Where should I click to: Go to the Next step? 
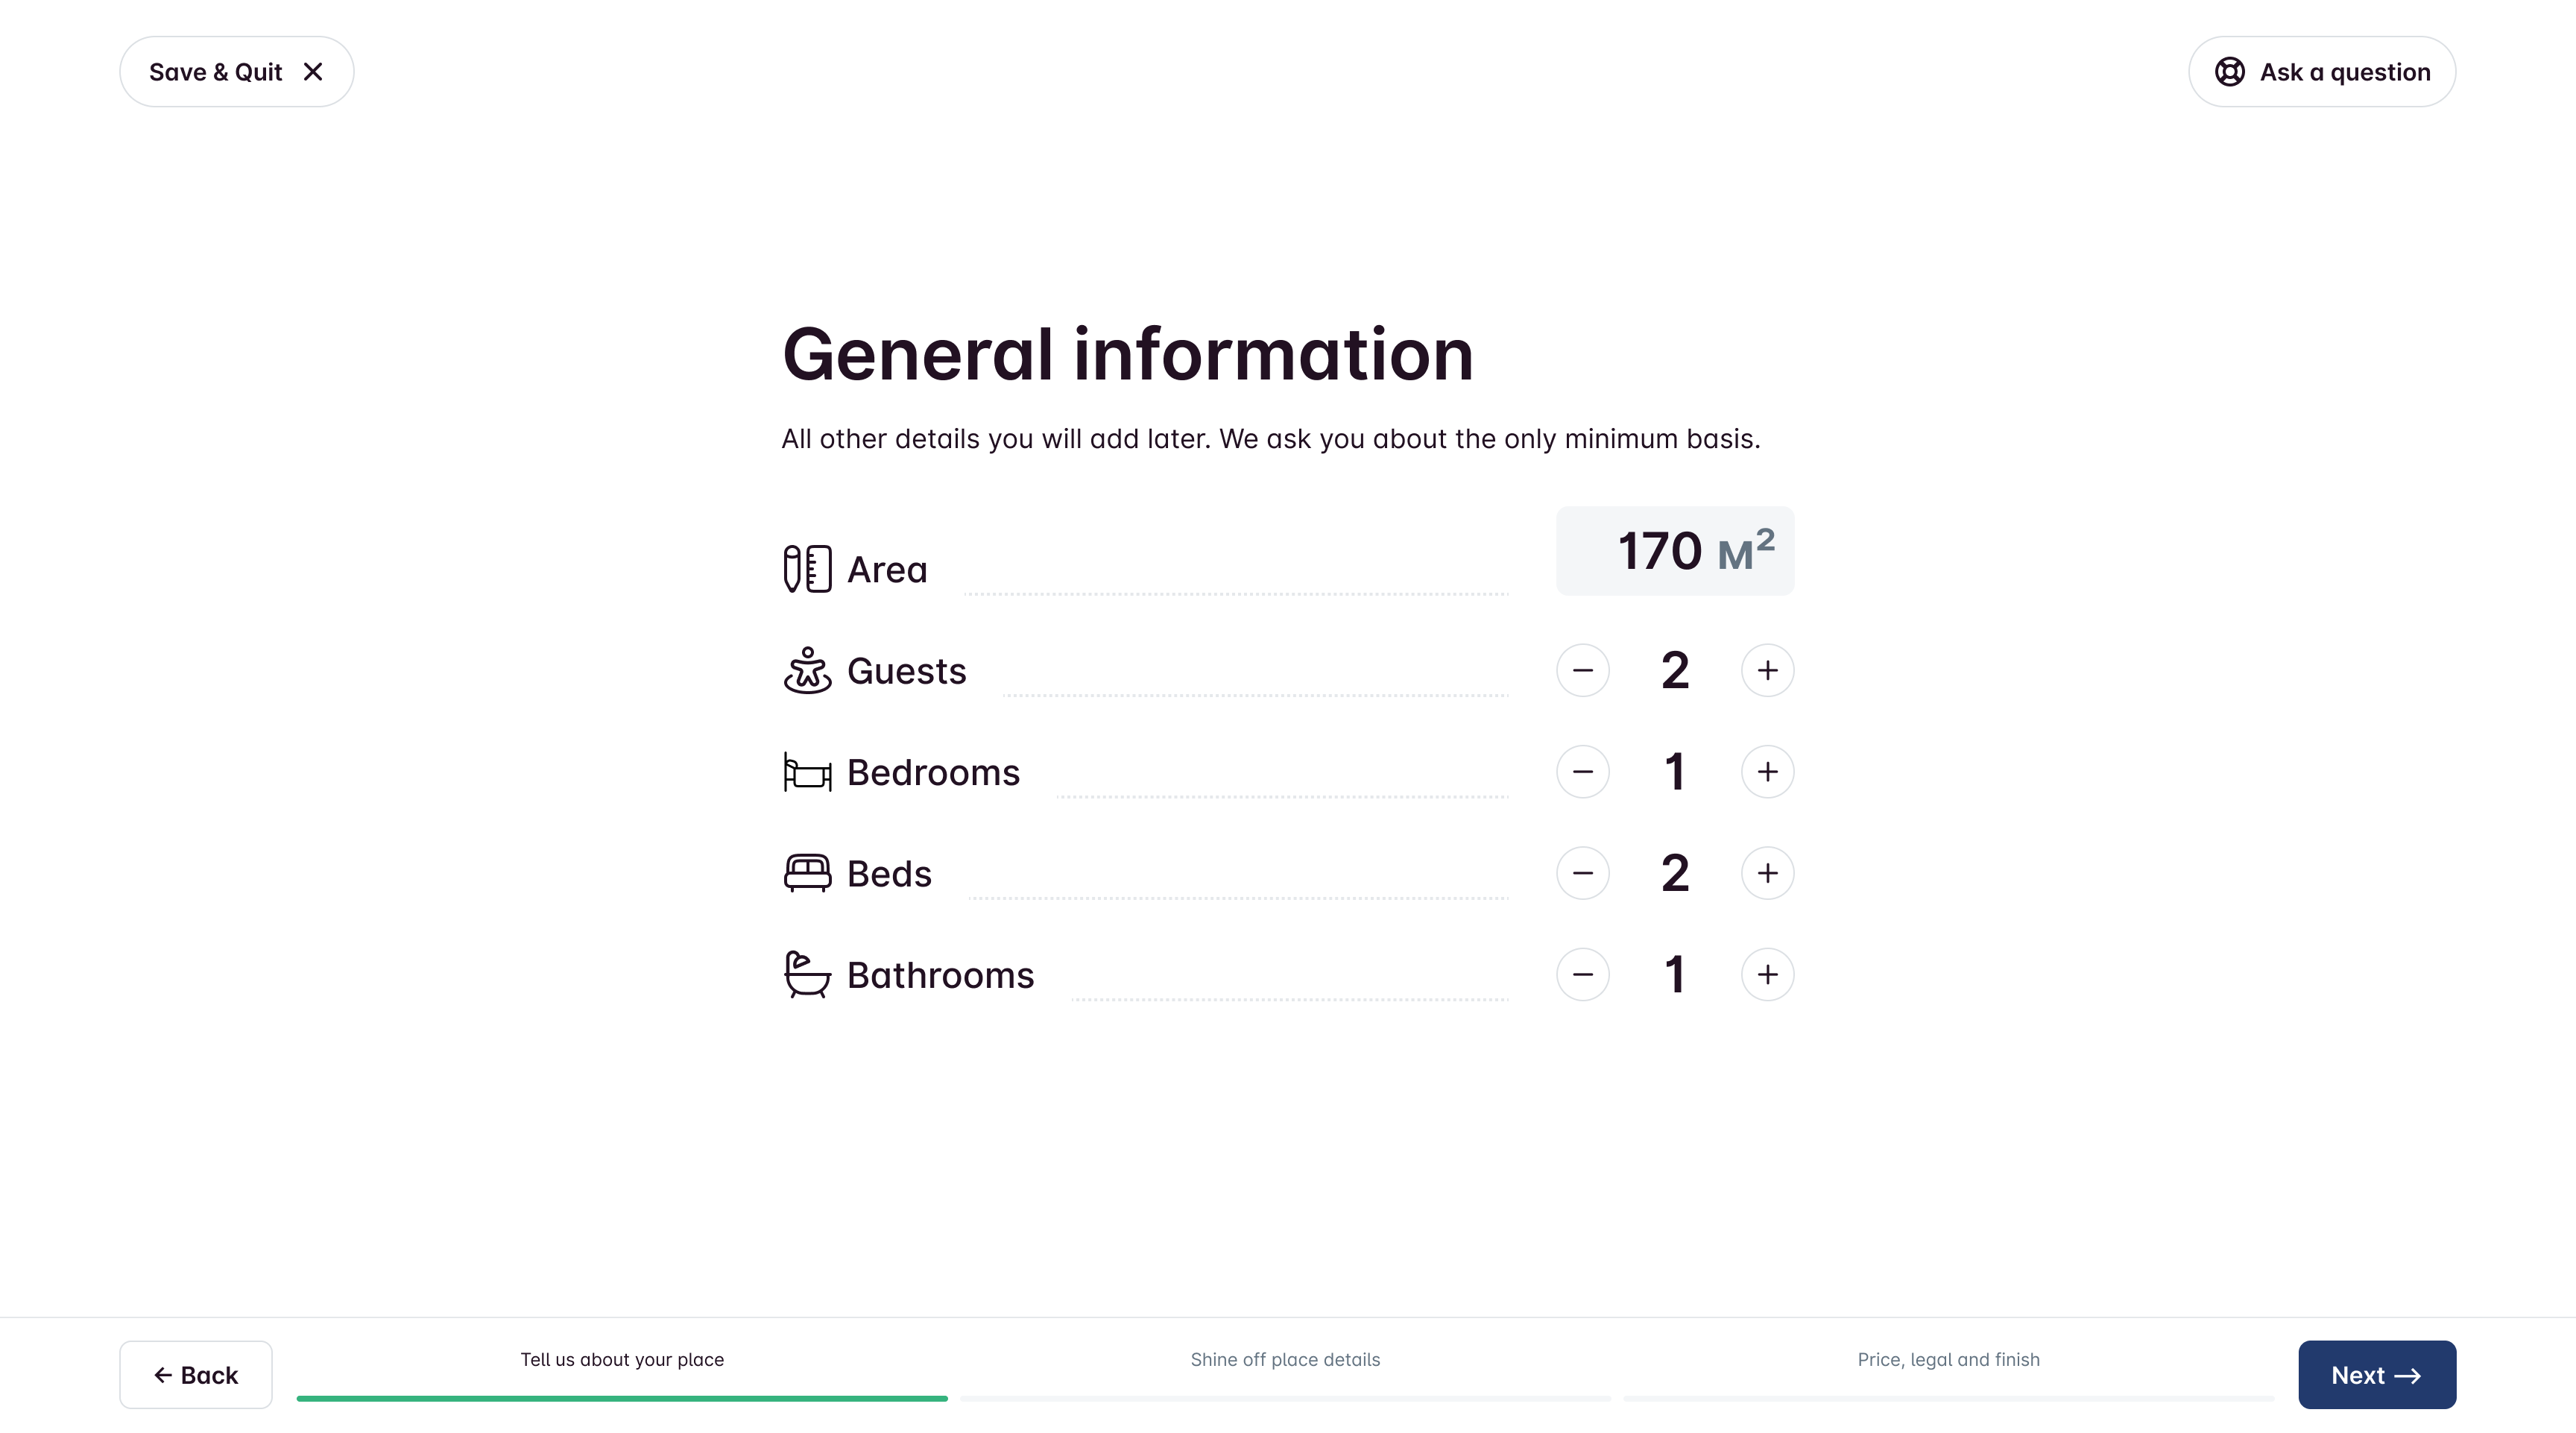click(2376, 1375)
